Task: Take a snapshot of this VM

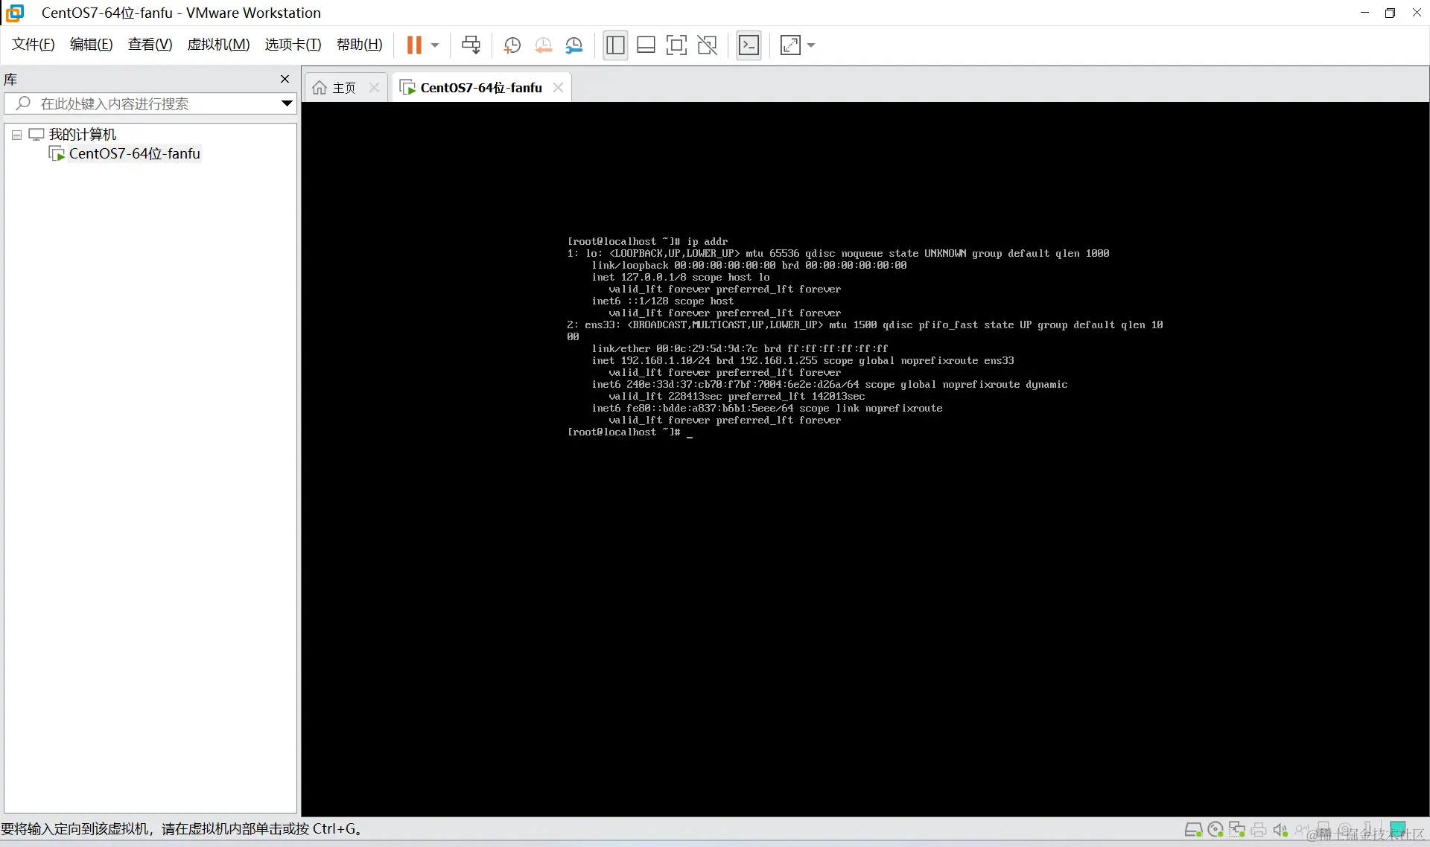Action: point(512,45)
